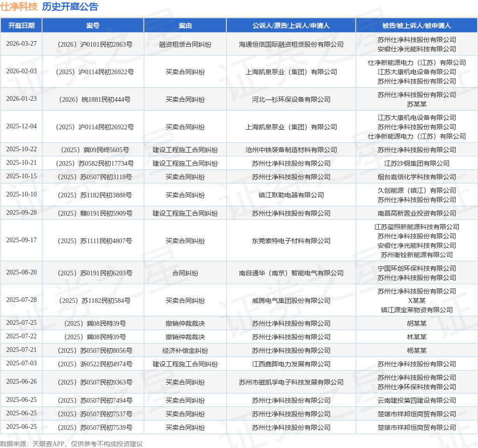Click 海通恒信国际融资租赁股份有限公司 plaintiff
The image size is (478, 448).
[x=291, y=44]
